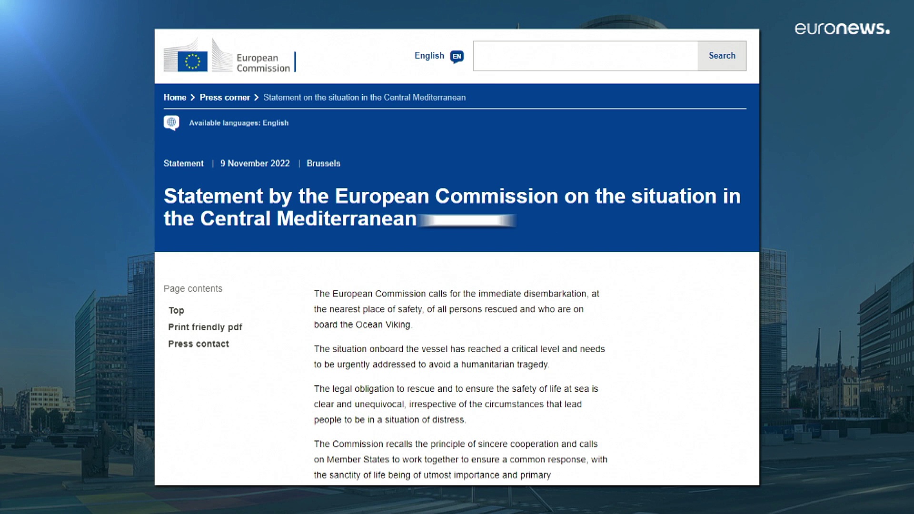Click the EN language badge icon
914x514 pixels.
(x=457, y=57)
